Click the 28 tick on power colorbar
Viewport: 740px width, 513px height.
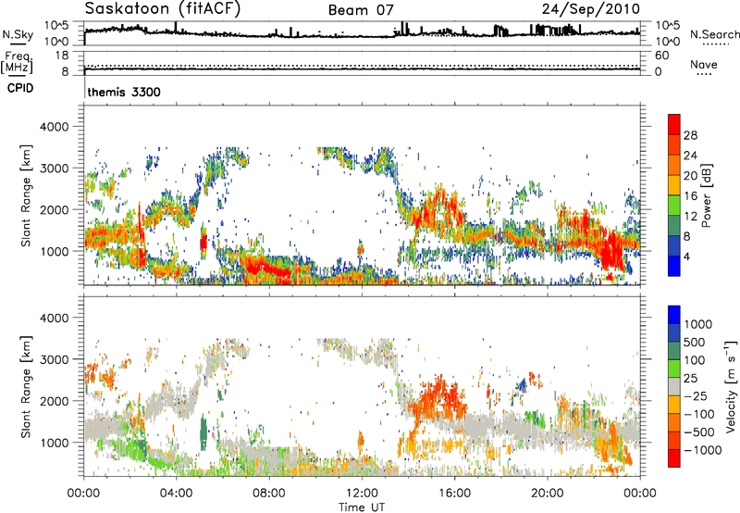click(690, 135)
